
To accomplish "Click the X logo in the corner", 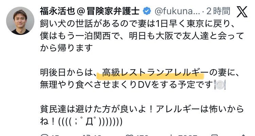I will pyautogui.click(x=242, y=12).
